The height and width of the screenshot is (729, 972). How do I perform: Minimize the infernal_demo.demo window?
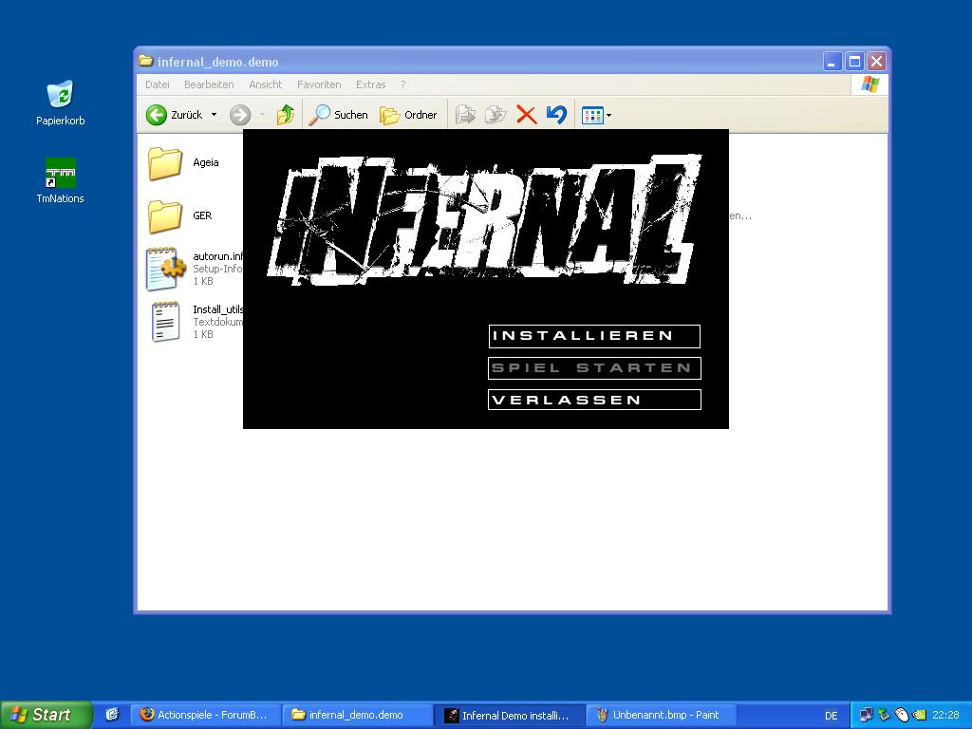click(x=832, y=62)
